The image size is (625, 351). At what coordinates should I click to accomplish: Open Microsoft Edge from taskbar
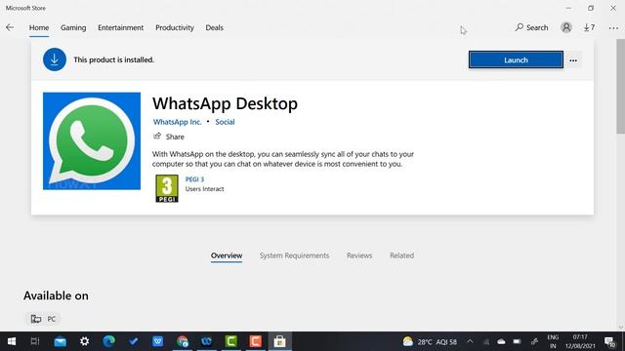click(108, 341)
